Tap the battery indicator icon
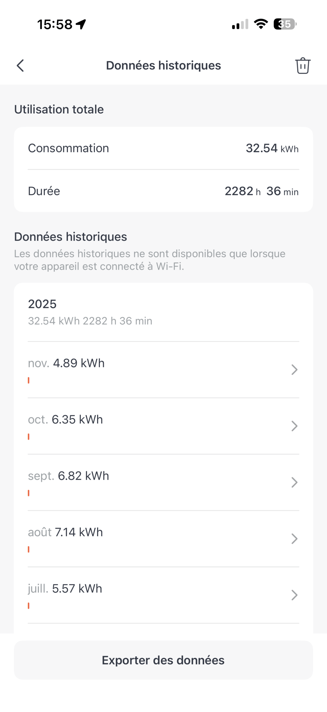 (x=285, y=24)
